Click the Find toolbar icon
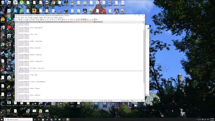 pyautogui.click(x=41, y=19)
